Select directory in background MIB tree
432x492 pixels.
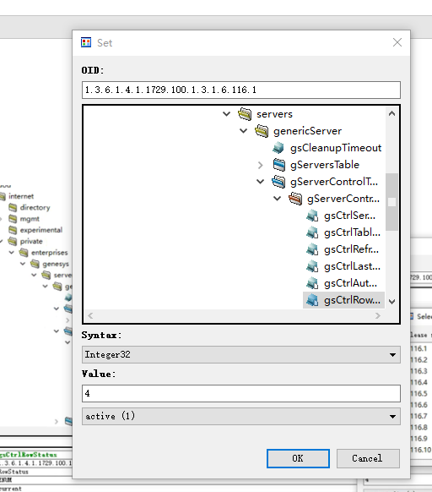pyautogui.click(x=35, y=207)
